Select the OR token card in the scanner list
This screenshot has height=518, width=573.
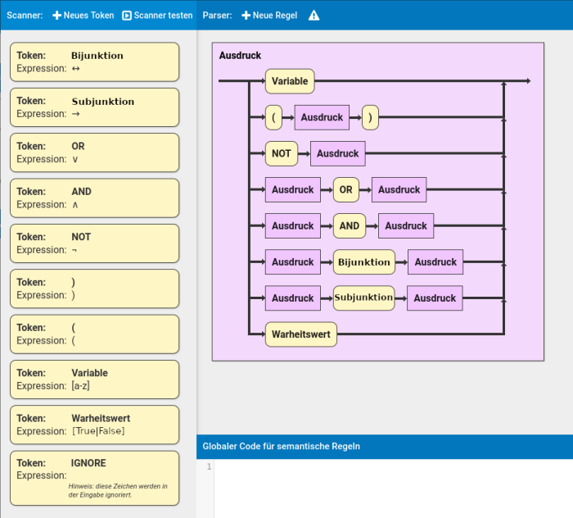[95, 152]
